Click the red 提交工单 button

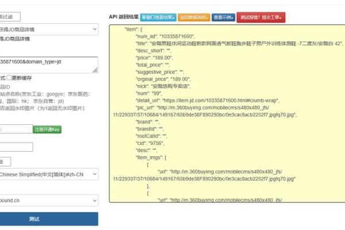click(261, 17)
